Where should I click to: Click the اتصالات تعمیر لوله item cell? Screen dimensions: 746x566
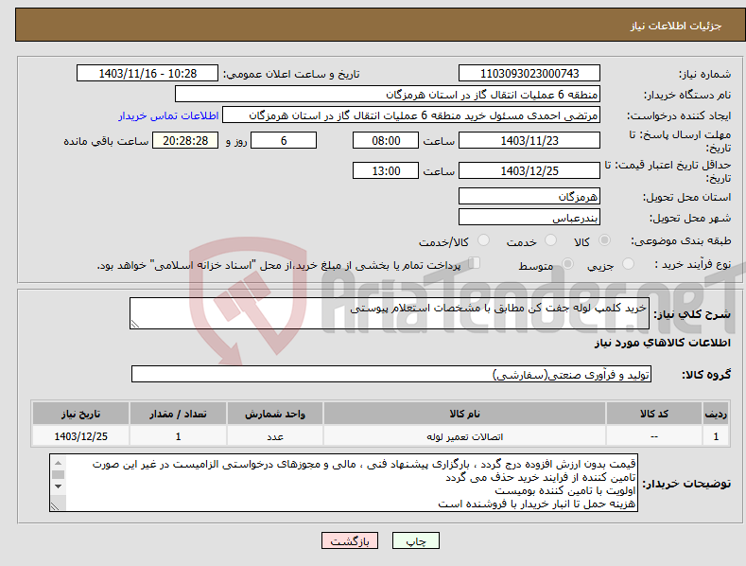tap(464, 436)
